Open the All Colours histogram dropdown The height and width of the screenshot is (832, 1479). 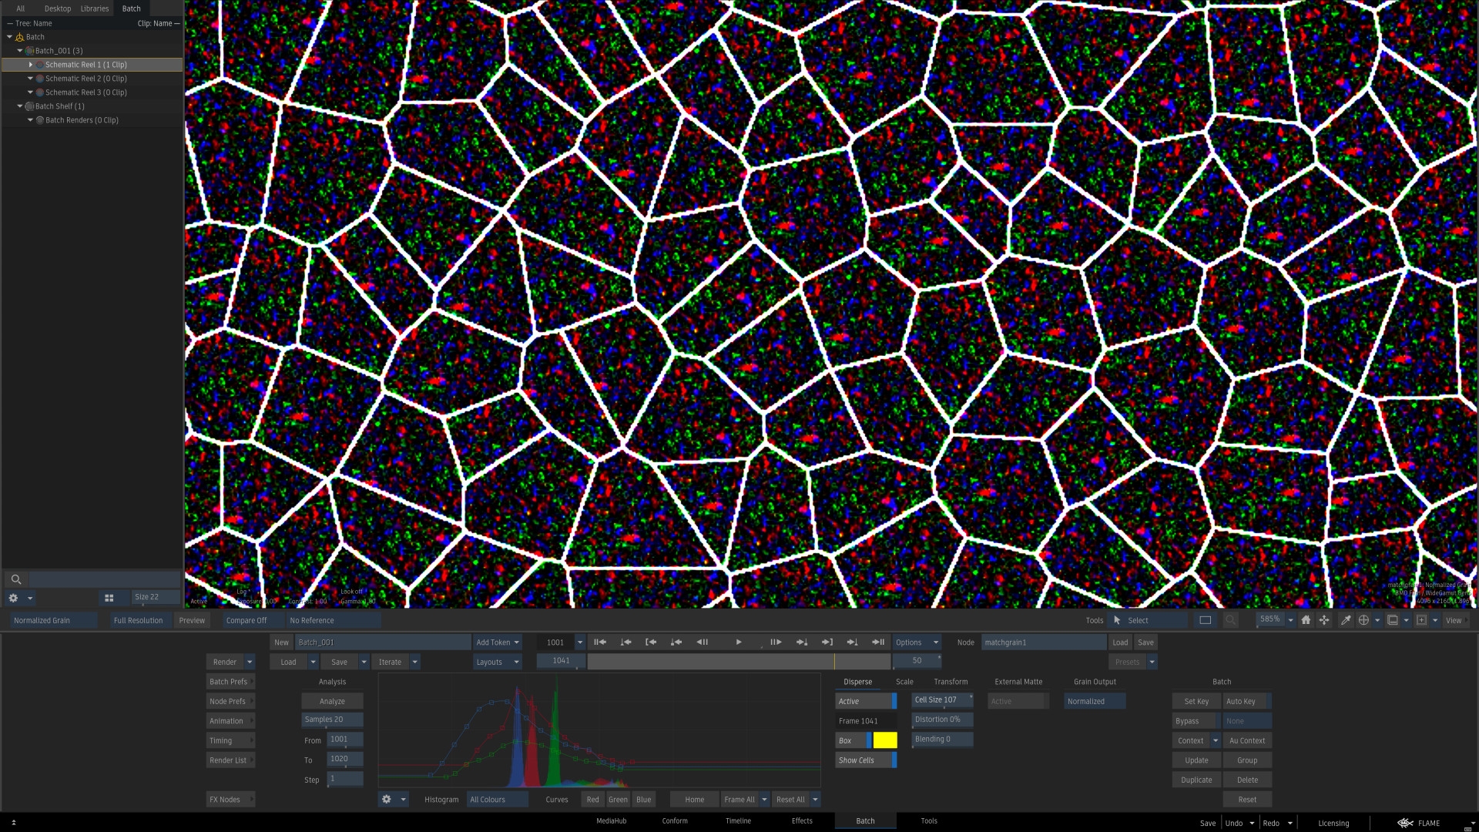pyautogui.click(x=497, y=800)
